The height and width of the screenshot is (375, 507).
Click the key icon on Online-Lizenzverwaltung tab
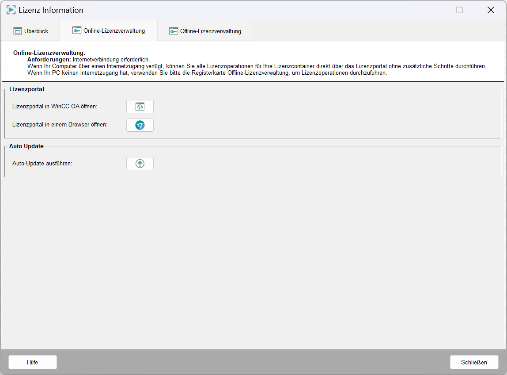pos(77,31)
